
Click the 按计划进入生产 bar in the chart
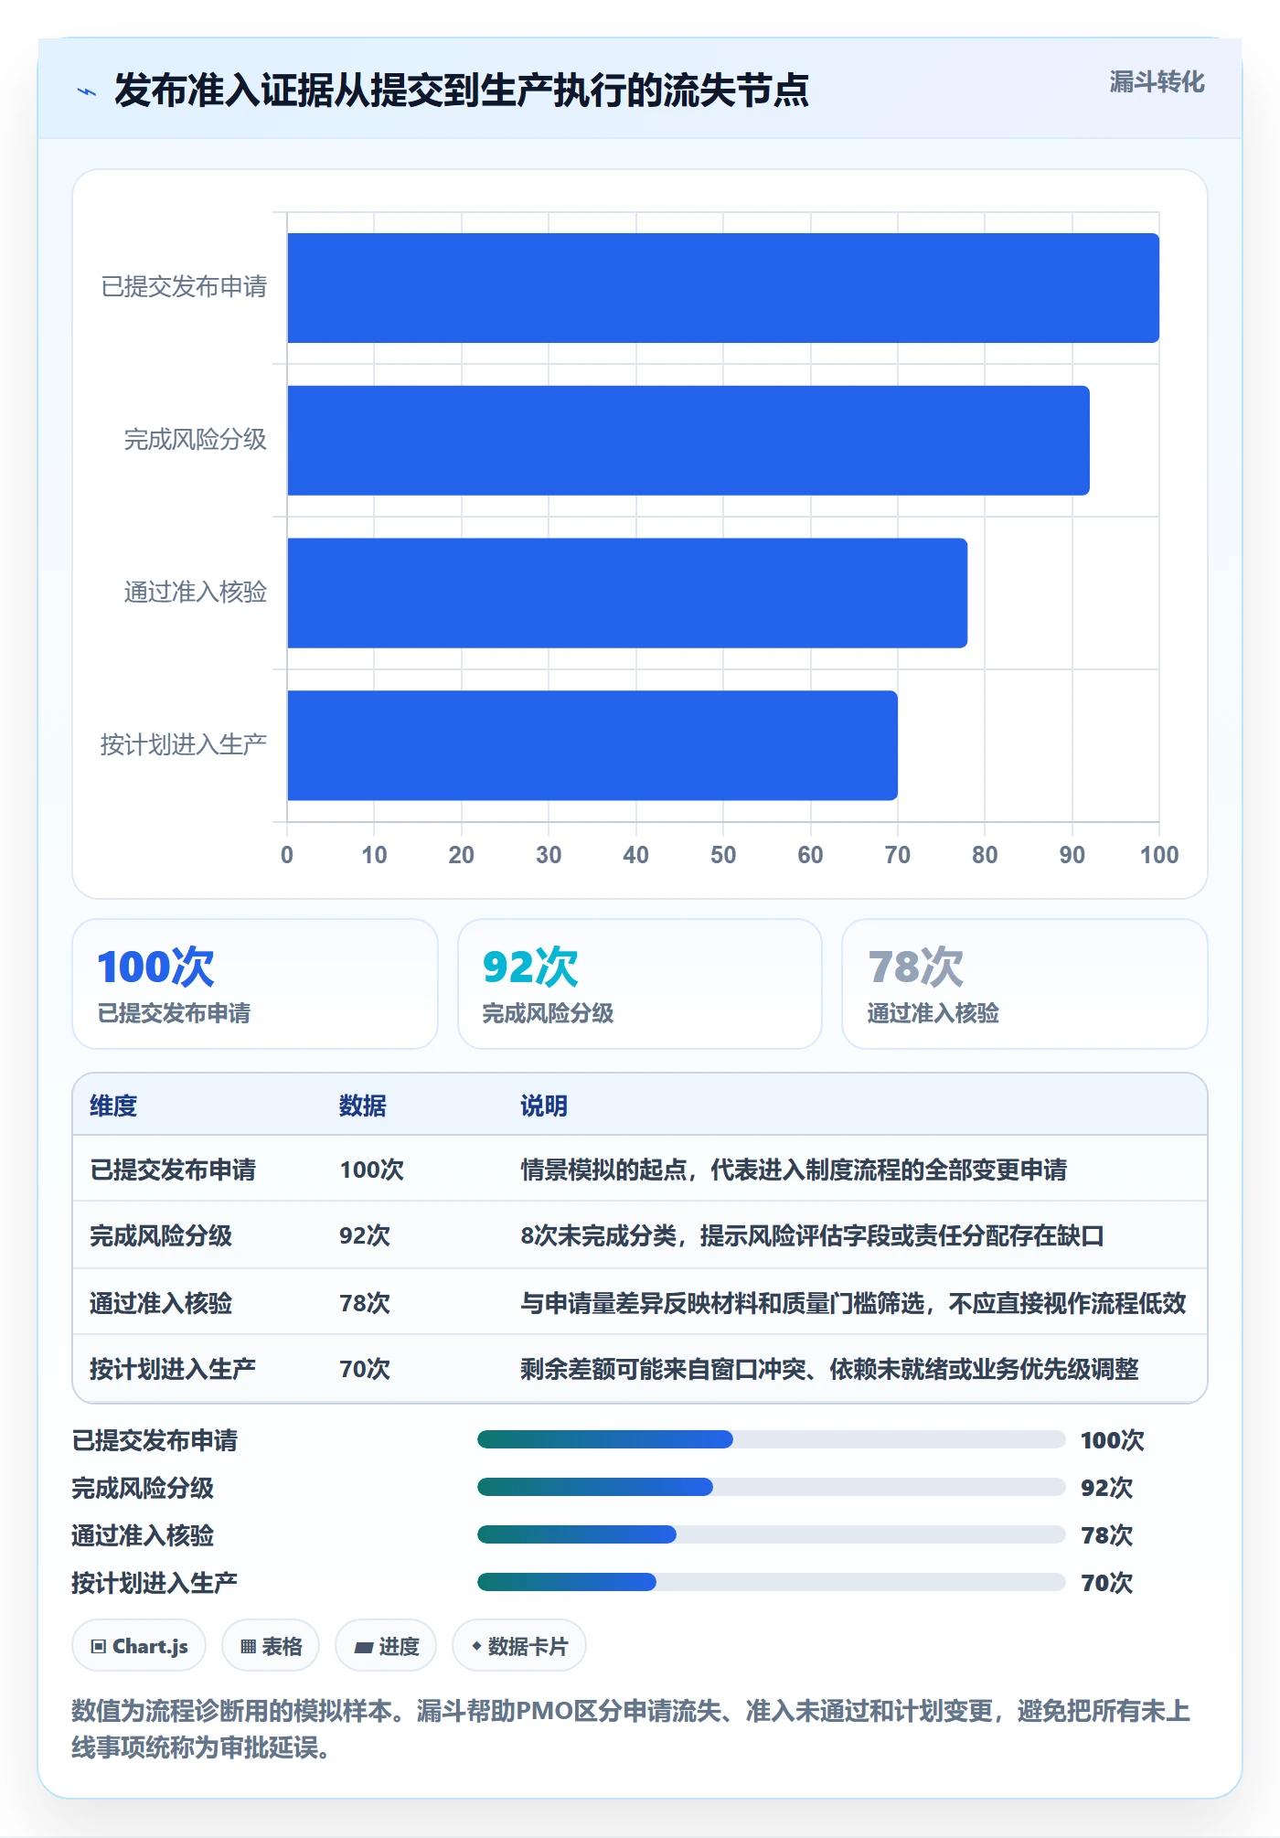tap(592, 745)
